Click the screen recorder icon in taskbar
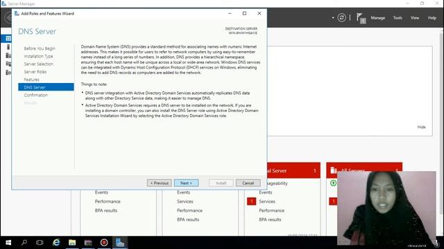This screenshot has height=249, width=444. 104,243
